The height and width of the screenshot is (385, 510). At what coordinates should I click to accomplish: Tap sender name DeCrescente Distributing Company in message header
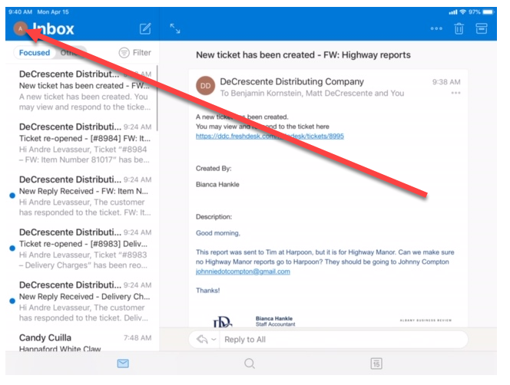[x=292, y=81]
